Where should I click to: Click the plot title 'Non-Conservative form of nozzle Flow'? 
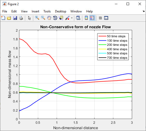(x=76, y=27)
